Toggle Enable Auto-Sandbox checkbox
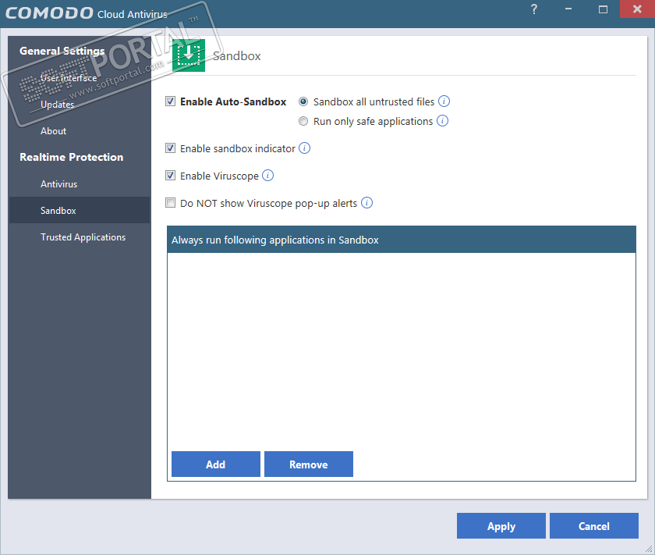Viewport: 655px width, 555px height. [170, 101]
